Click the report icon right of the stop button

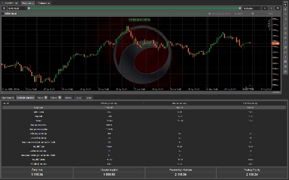click(x=277, y=8)
